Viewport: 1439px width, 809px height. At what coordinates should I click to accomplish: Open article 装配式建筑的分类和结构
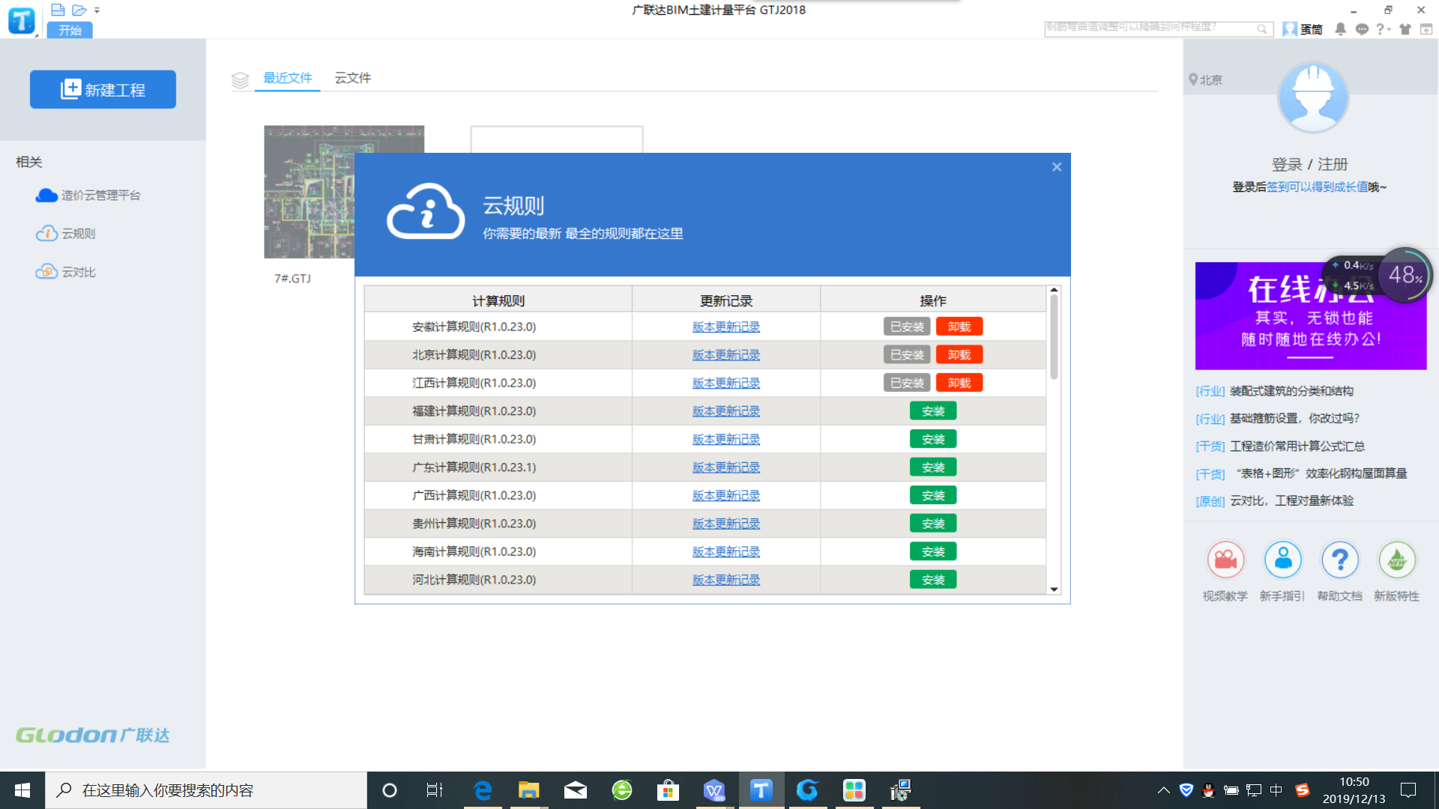(1291, 391)
